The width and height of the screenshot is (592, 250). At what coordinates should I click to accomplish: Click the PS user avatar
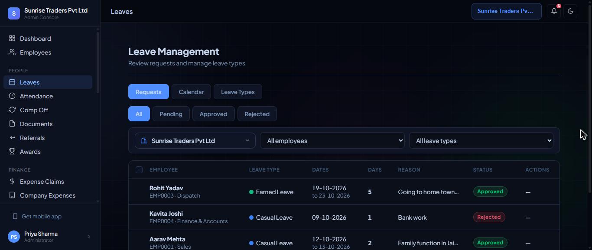(x=14, y=237)
